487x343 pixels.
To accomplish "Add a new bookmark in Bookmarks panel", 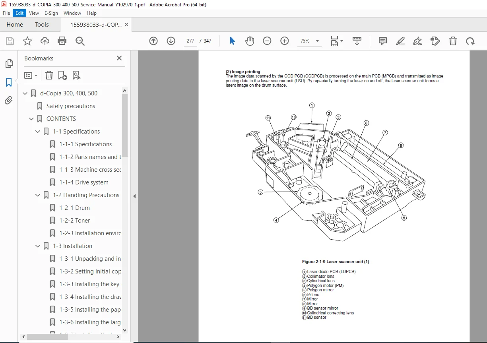I will coord(62,75).
